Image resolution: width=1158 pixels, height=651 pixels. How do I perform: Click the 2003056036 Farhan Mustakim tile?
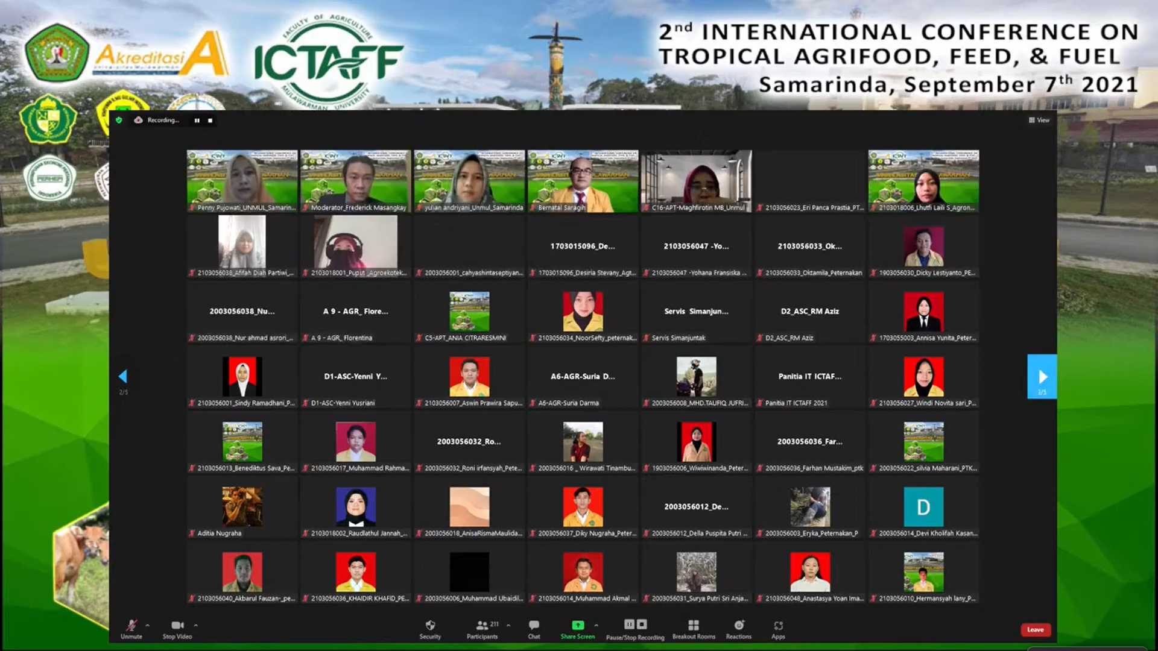(810, 441)
